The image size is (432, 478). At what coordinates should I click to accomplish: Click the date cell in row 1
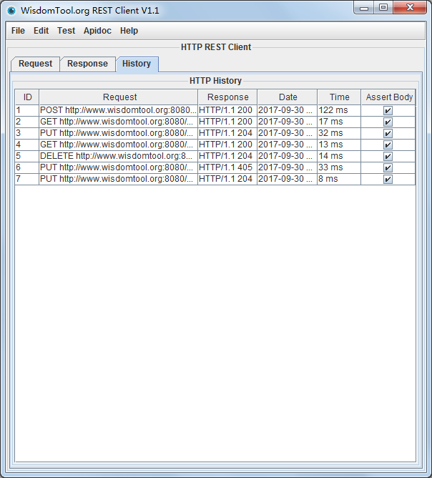[287, 110]
